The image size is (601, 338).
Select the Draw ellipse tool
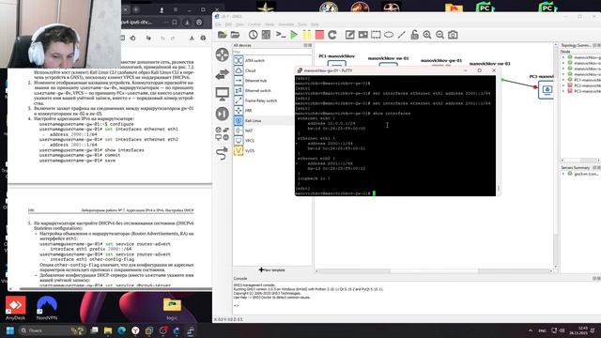click(389, 35)
